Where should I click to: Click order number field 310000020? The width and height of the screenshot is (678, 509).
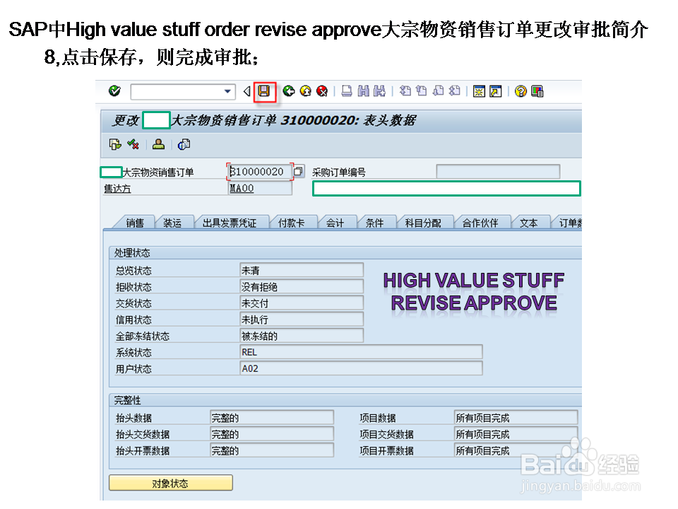tap(259, 172)
